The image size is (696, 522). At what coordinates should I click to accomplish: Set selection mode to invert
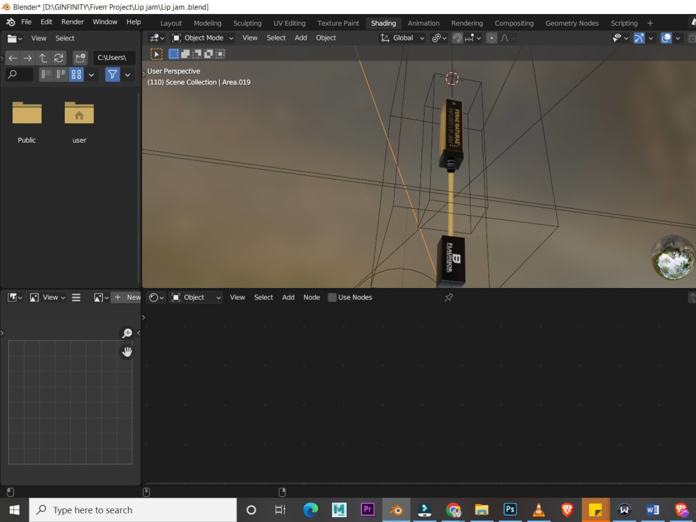tap(208, 54)
